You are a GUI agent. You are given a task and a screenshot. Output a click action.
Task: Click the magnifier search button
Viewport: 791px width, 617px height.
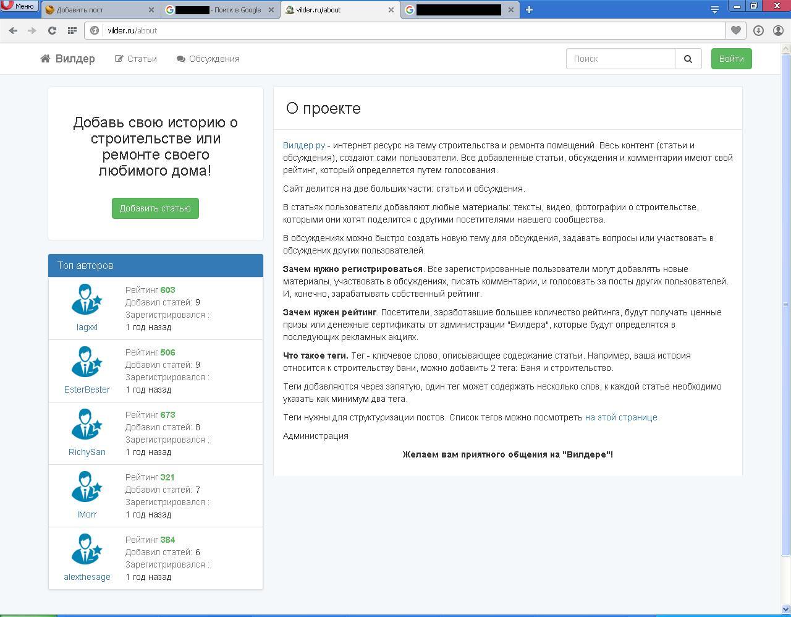(688, 59)
